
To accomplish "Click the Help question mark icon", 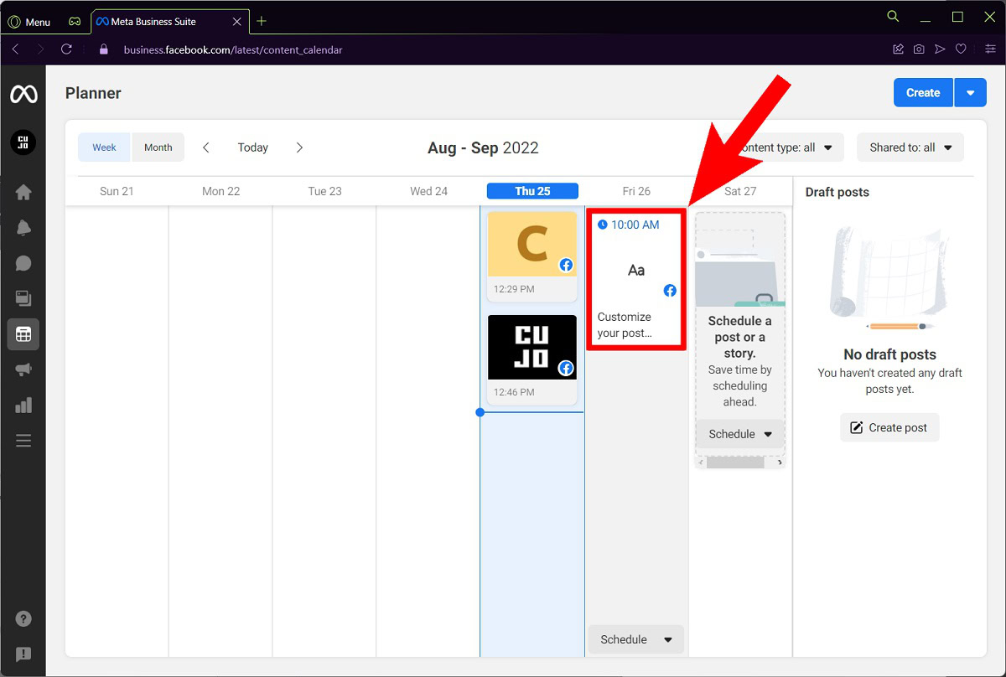I will coord(23,619).
